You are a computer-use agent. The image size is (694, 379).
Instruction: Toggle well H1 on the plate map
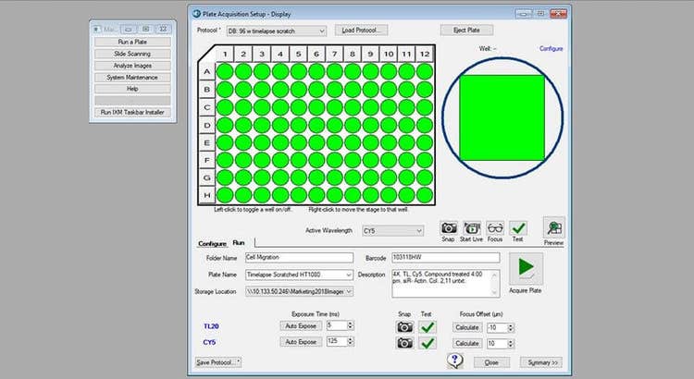(x=225, y=195)
